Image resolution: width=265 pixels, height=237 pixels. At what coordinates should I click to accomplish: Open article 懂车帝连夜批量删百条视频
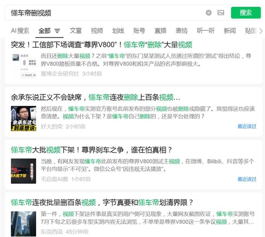point(102,203)
